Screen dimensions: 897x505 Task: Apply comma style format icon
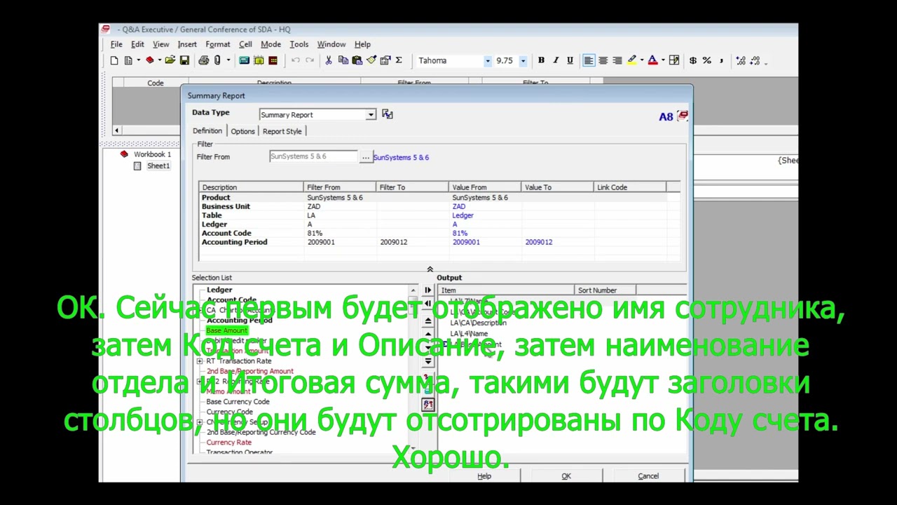click(x=721, y=60)
